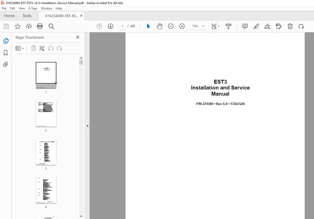Open the Attachments paperclip panel

[6, 64]
